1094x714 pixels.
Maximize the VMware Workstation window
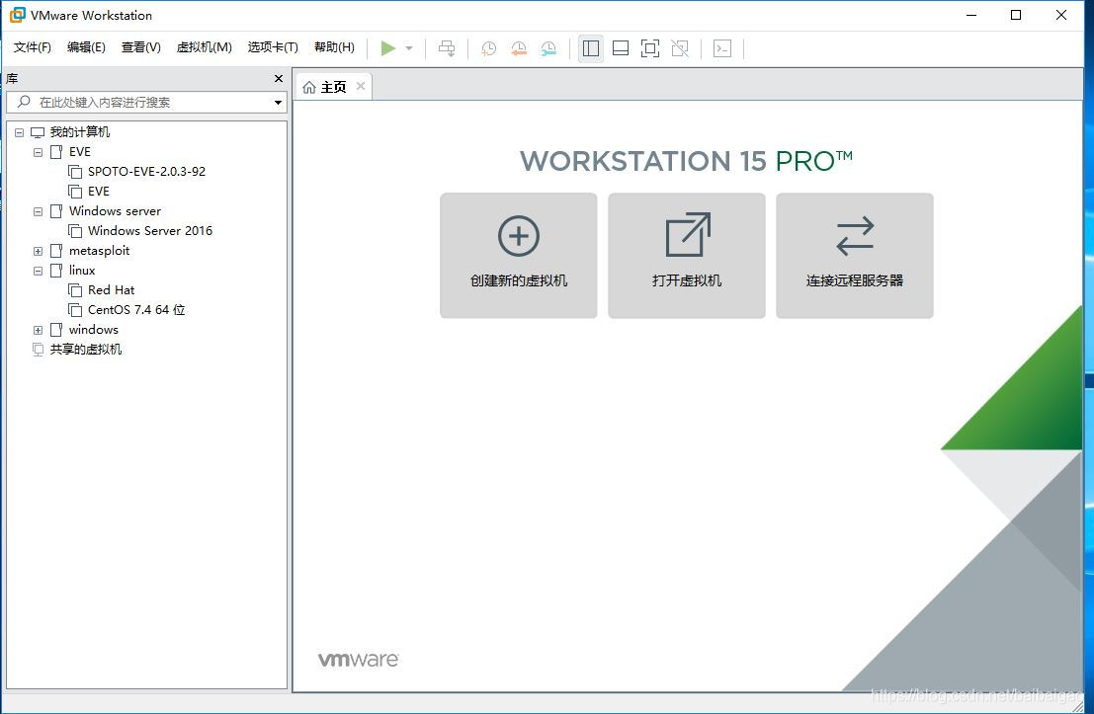coord(1016,15)
